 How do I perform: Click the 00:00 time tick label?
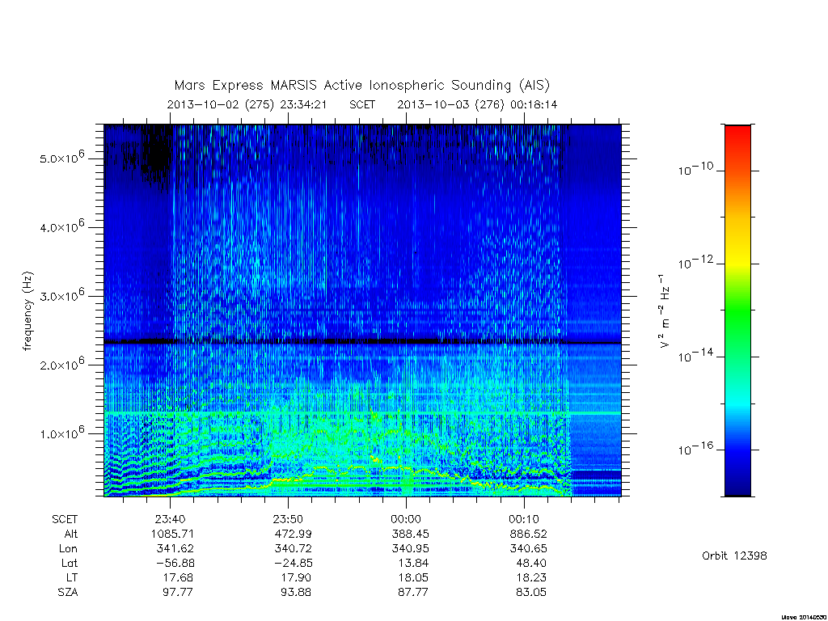(x=406, y=519)
